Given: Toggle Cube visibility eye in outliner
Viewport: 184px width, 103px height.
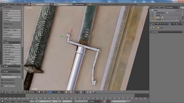Looking at the screenshot, I should [x=176, y=17].
